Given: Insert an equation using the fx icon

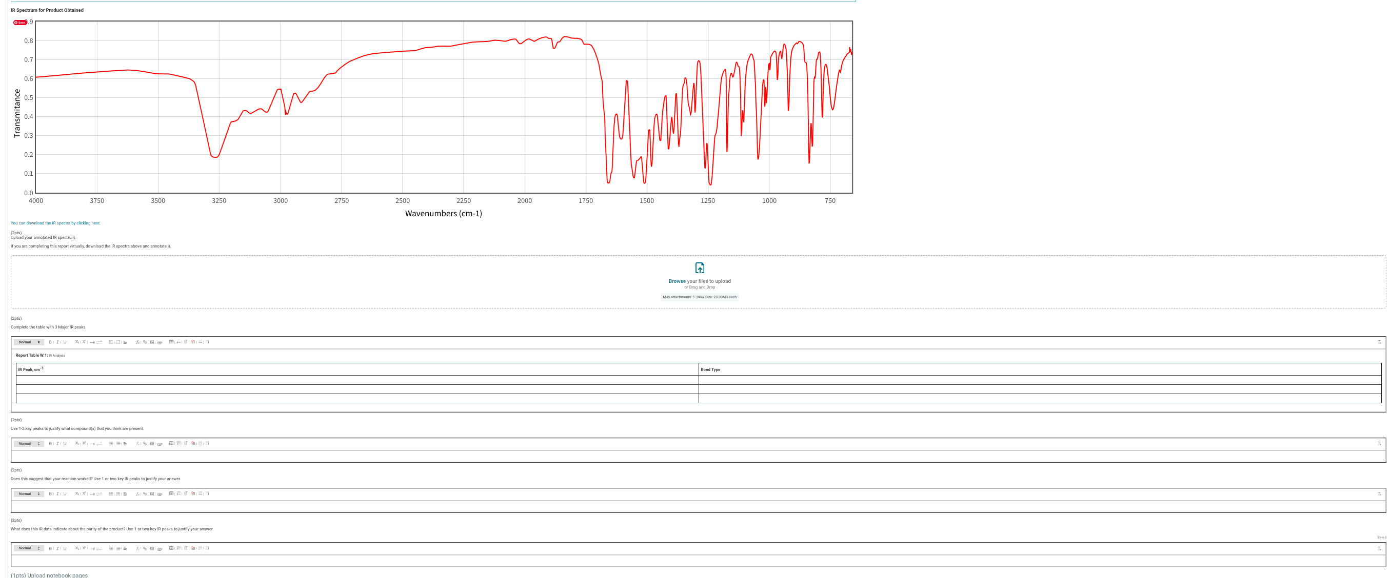Looking at the screenshot, I should coord(138,342).
